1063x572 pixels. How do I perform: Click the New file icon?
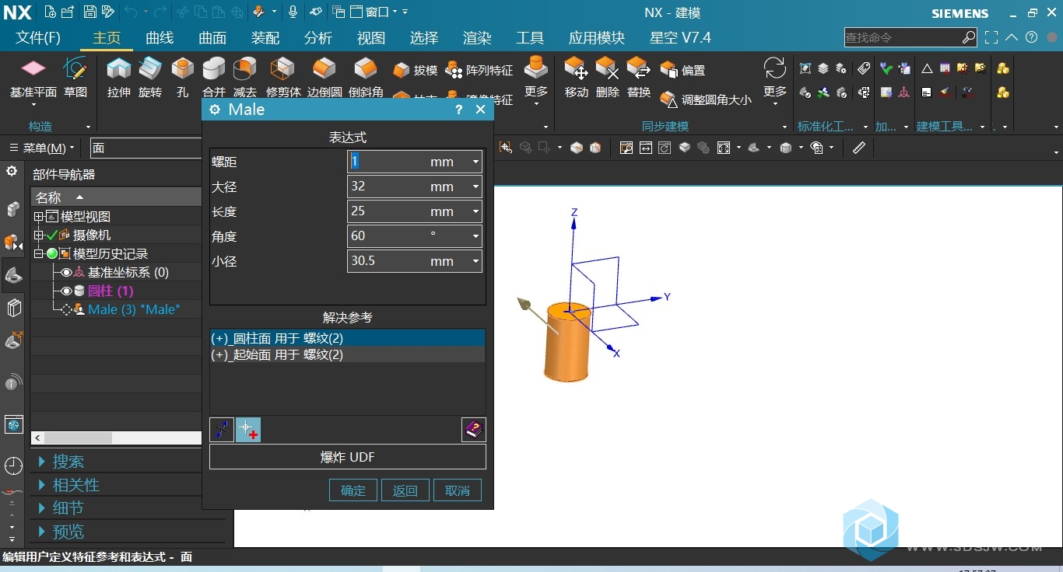point(51,12)
